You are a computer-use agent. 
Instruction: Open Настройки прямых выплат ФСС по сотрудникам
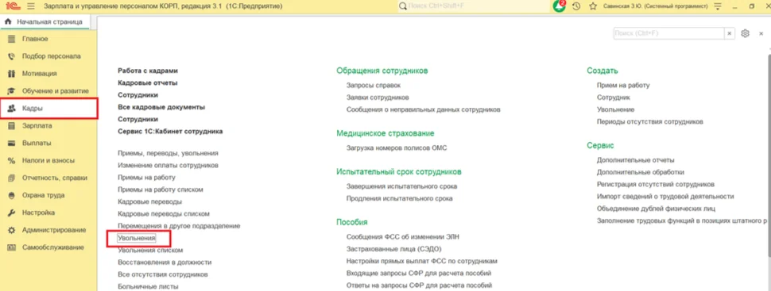422,261
